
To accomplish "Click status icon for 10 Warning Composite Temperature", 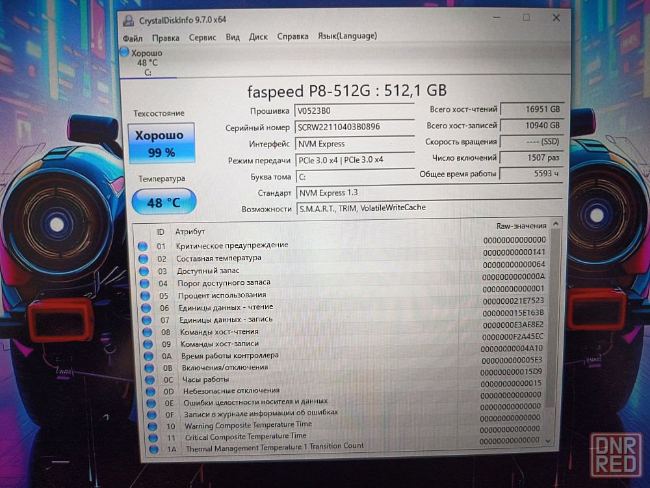I will click(153, 426).
